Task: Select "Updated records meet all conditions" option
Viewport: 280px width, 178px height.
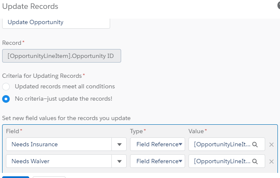Action: pos(6,86)
